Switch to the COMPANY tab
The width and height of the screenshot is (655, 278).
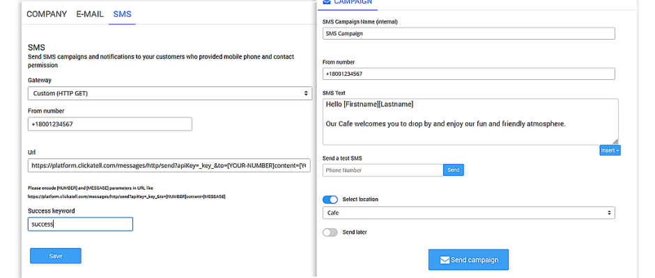47,14
